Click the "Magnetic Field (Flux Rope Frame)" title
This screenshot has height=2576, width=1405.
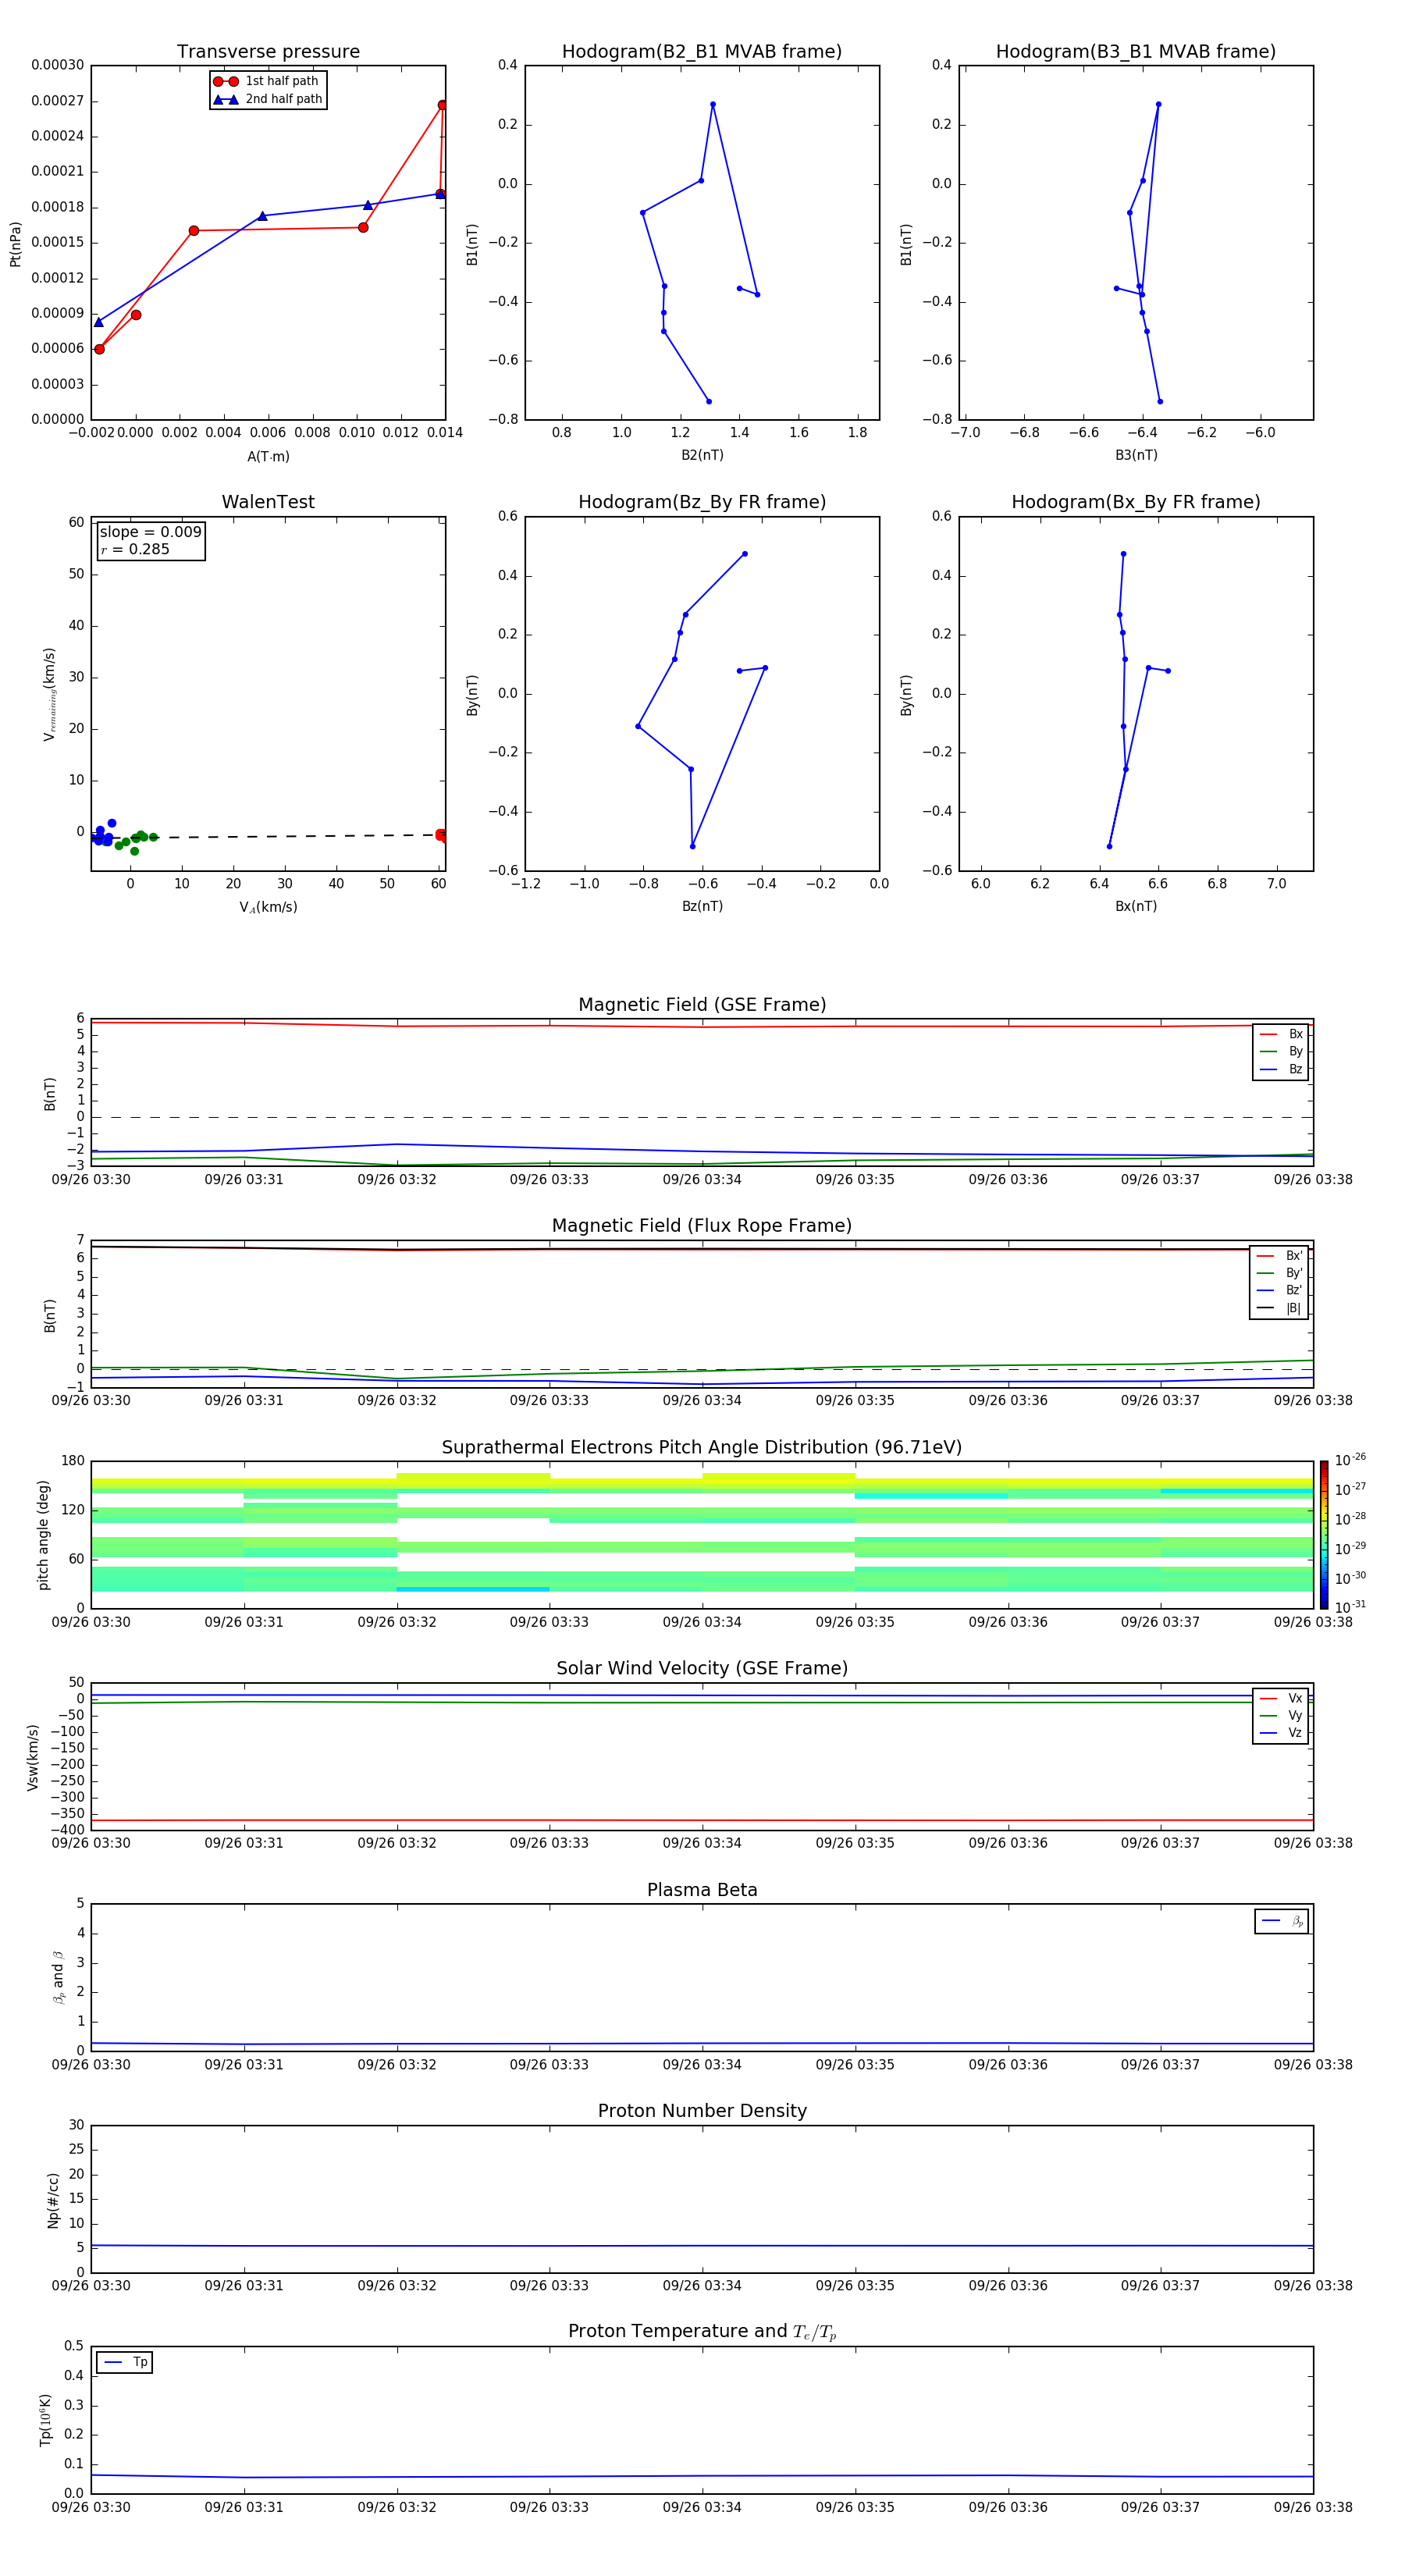[702, 1226]
